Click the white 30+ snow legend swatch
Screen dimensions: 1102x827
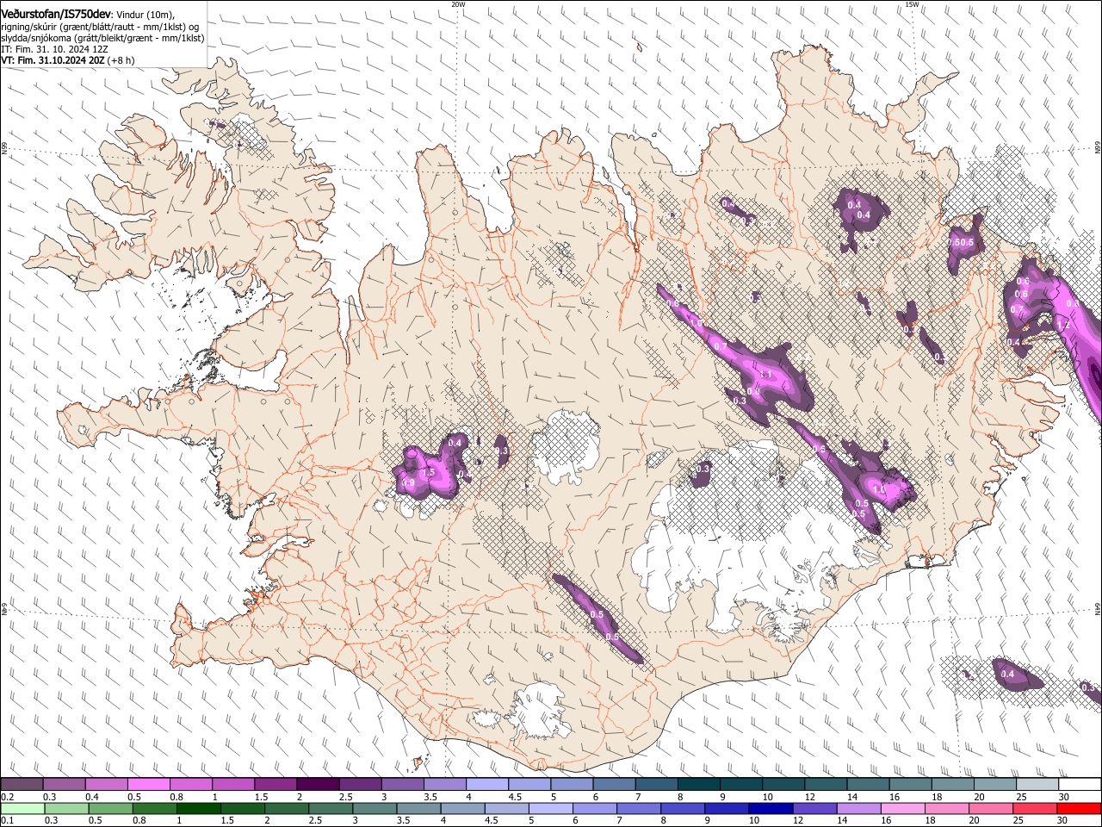[x=1080, y=785]
